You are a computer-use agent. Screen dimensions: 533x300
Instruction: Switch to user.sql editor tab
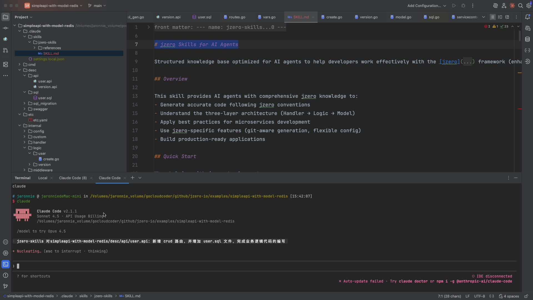(x=202, y=17)
